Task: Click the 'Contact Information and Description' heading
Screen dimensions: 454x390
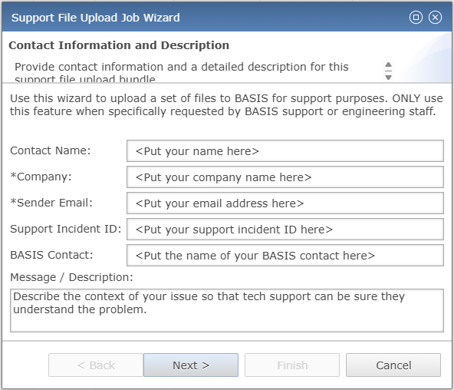Action: tap(119, 45)
